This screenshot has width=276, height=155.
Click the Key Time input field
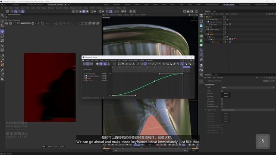point(226,94)
